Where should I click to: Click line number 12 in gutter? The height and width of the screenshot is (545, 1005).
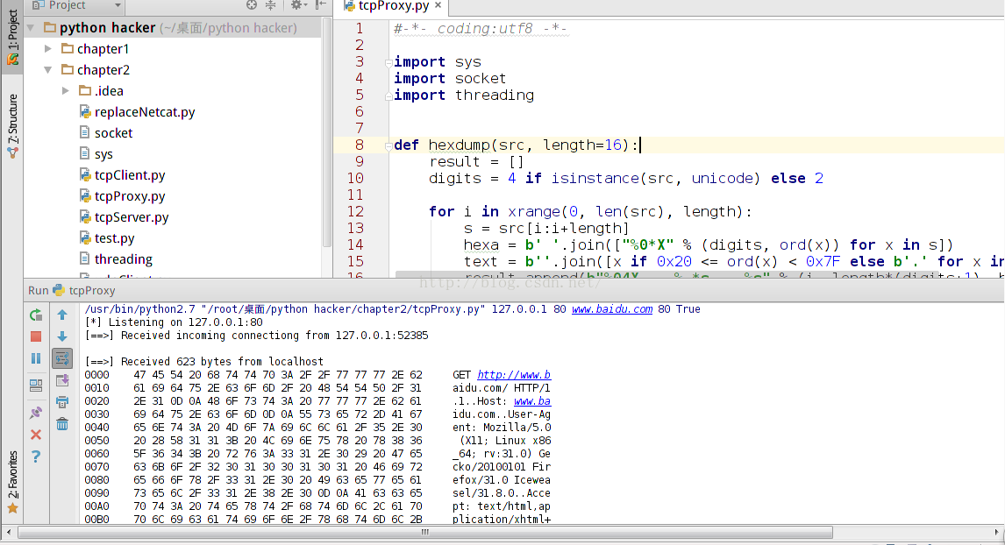tap(355, 211)
